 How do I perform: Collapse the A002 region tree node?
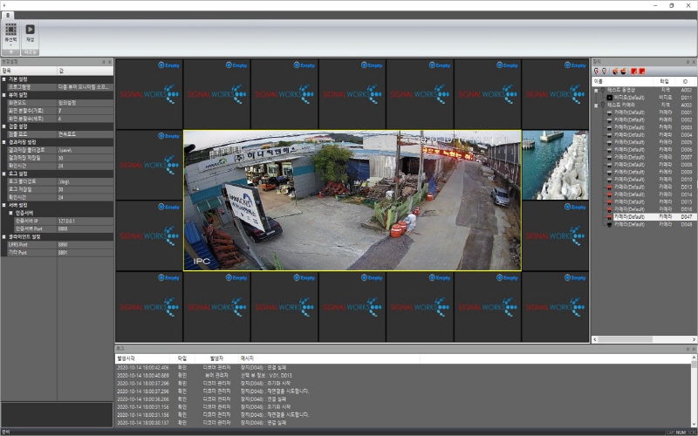(596, 90)
